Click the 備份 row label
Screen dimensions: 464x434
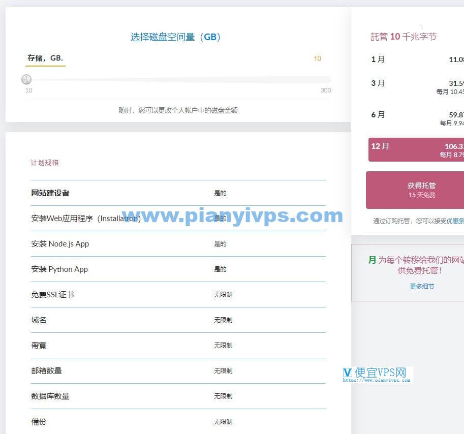coord(39,422)
